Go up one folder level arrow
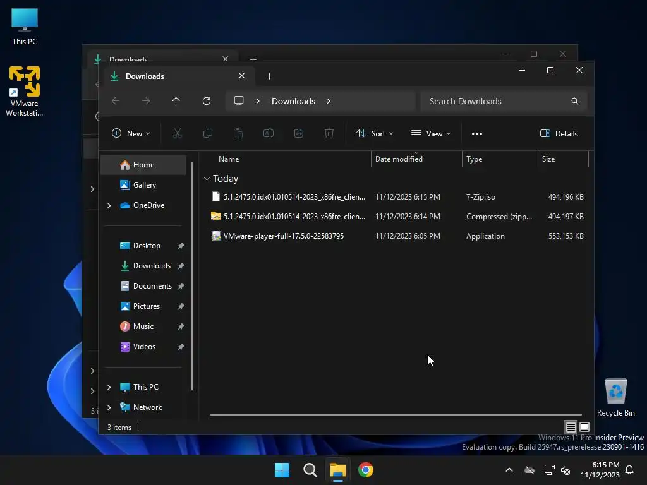This screenshot has height=485, width=647. click(176, 101)
